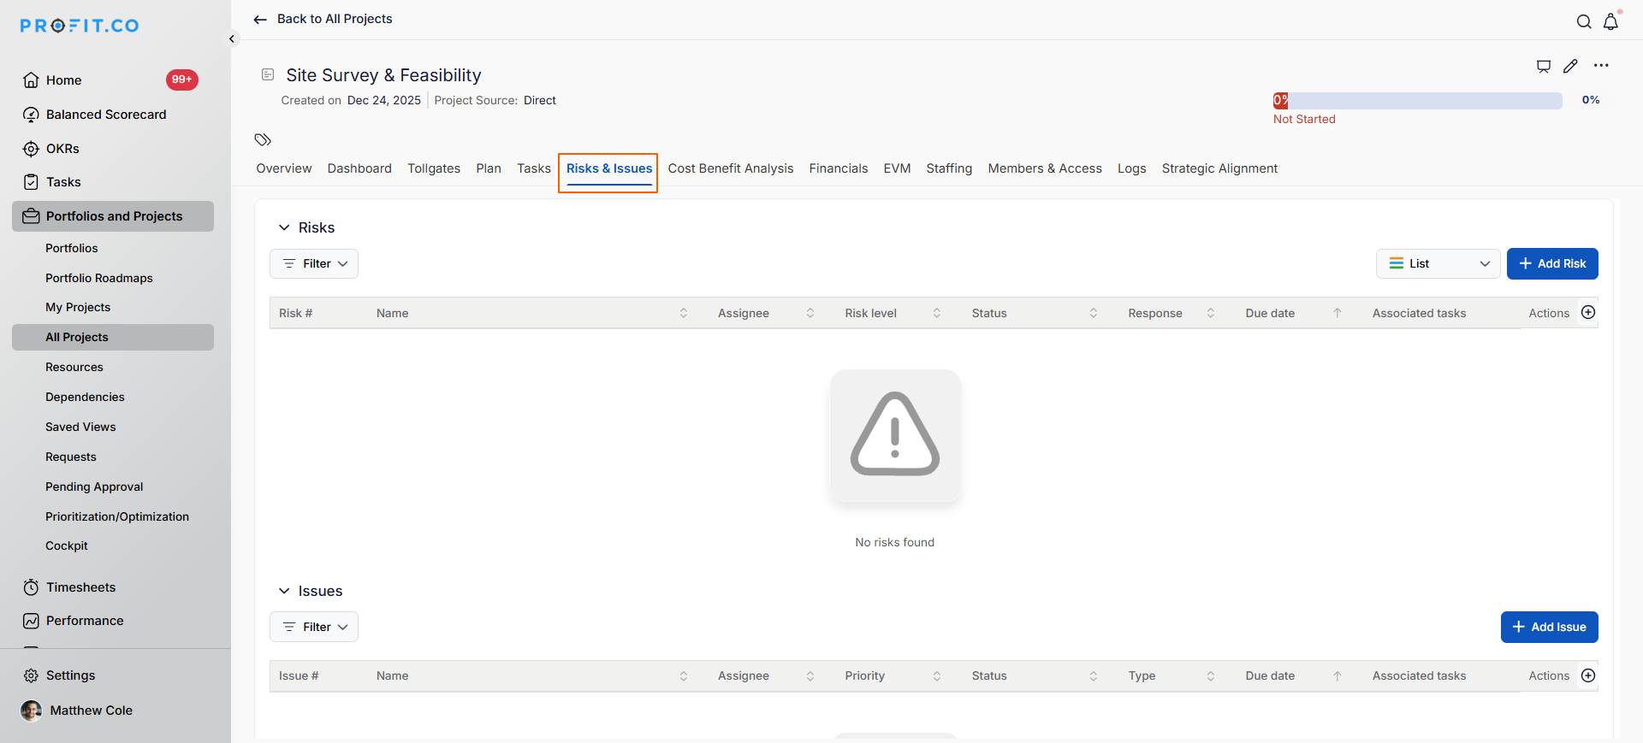
Task: Collapse the sidebar with the arrow toggle
Action: coord(232,38)
